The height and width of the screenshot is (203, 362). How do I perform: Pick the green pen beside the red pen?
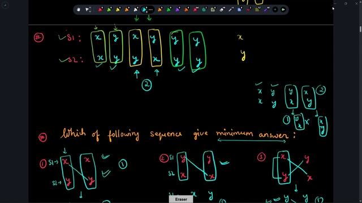click(x=109, y=10)
